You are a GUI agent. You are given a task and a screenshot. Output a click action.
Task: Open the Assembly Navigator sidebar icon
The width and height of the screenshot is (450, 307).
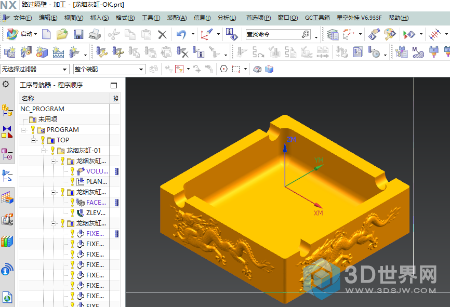(x=7, y=110)
